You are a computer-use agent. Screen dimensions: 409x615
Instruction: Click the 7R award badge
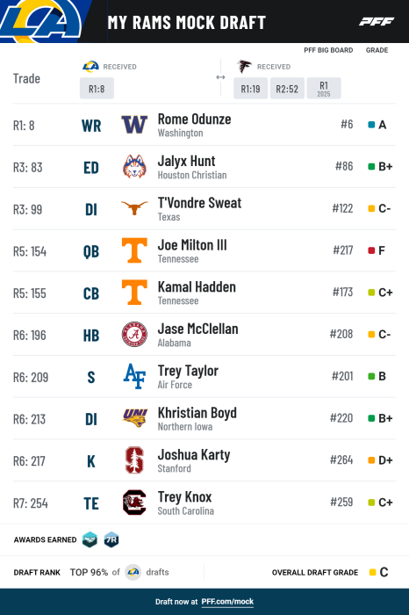pos(111,539)
